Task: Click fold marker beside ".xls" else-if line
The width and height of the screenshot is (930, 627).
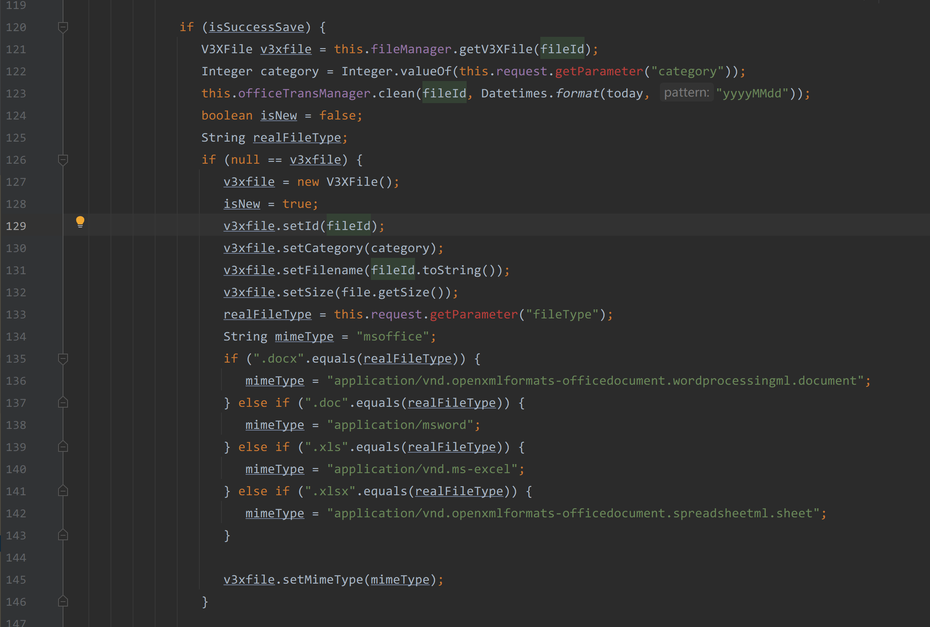Action: (63, 447)
